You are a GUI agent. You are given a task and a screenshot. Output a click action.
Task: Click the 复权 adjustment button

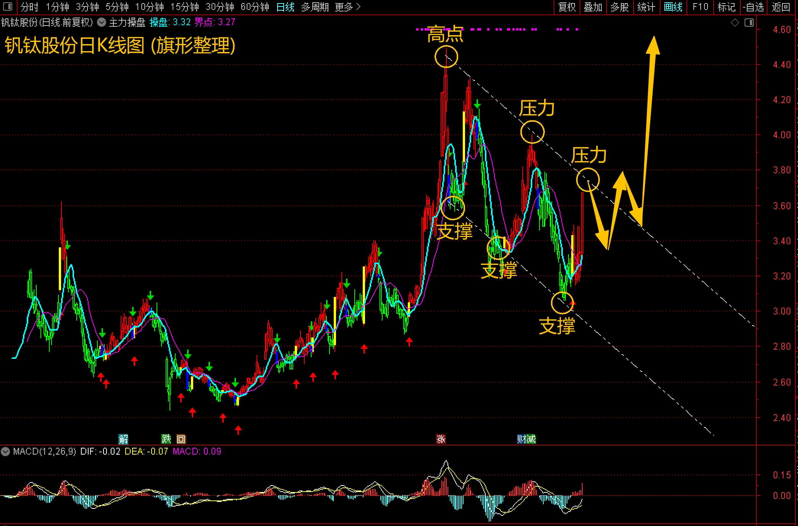pyautogui.click(x=567, y=7)
